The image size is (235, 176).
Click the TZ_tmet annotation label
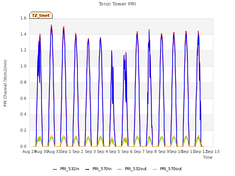41,15
